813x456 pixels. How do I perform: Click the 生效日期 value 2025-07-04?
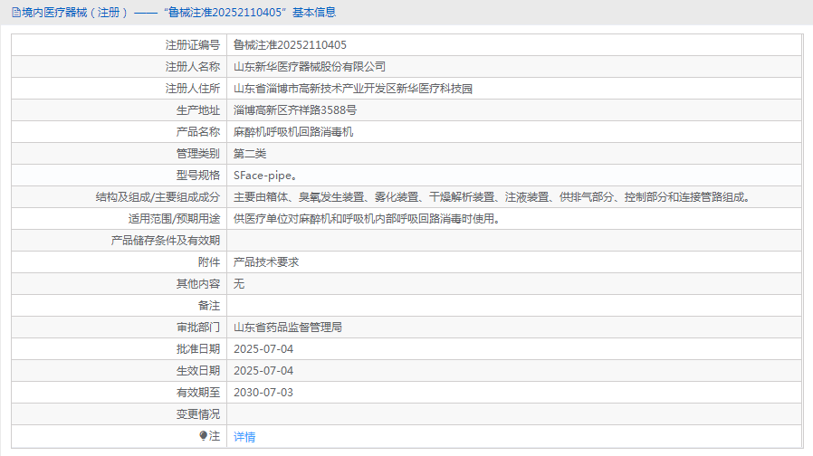pyautogui.click(x=263, y=371)
